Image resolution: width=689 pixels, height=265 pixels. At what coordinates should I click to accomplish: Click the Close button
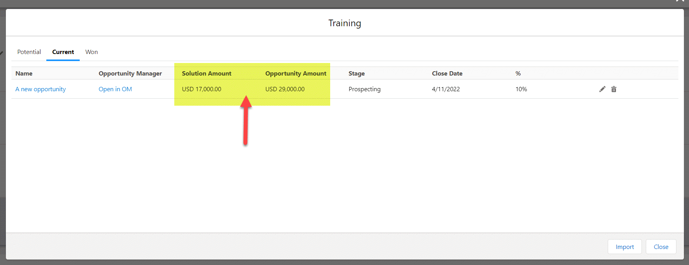pos(661,247)
